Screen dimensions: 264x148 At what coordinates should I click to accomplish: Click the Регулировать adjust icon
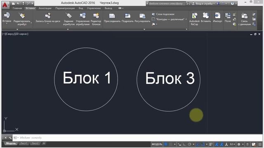(x=142, y=16)
